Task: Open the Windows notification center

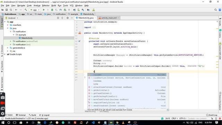Action: 216,123
